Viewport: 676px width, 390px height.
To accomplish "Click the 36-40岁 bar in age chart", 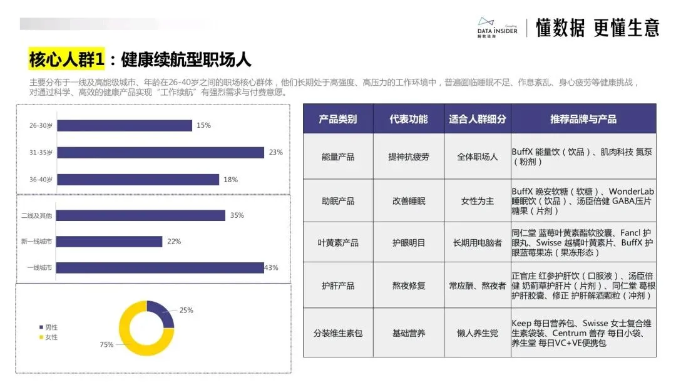I will 138,179.
